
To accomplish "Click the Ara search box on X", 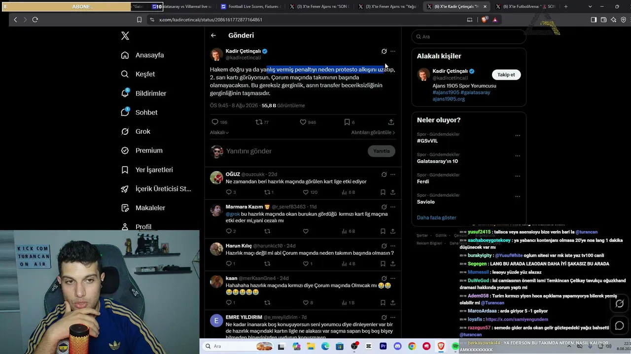I will point(469,36).
